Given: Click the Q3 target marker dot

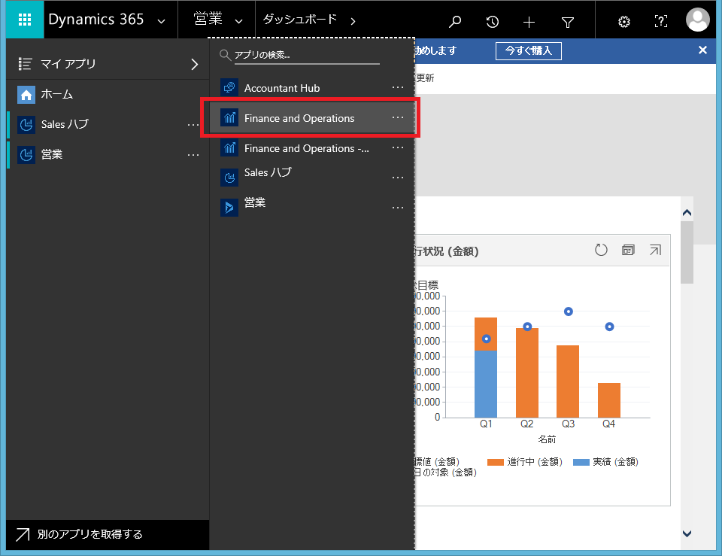Looking at the screenshot, I should click(x=569, y=311).
